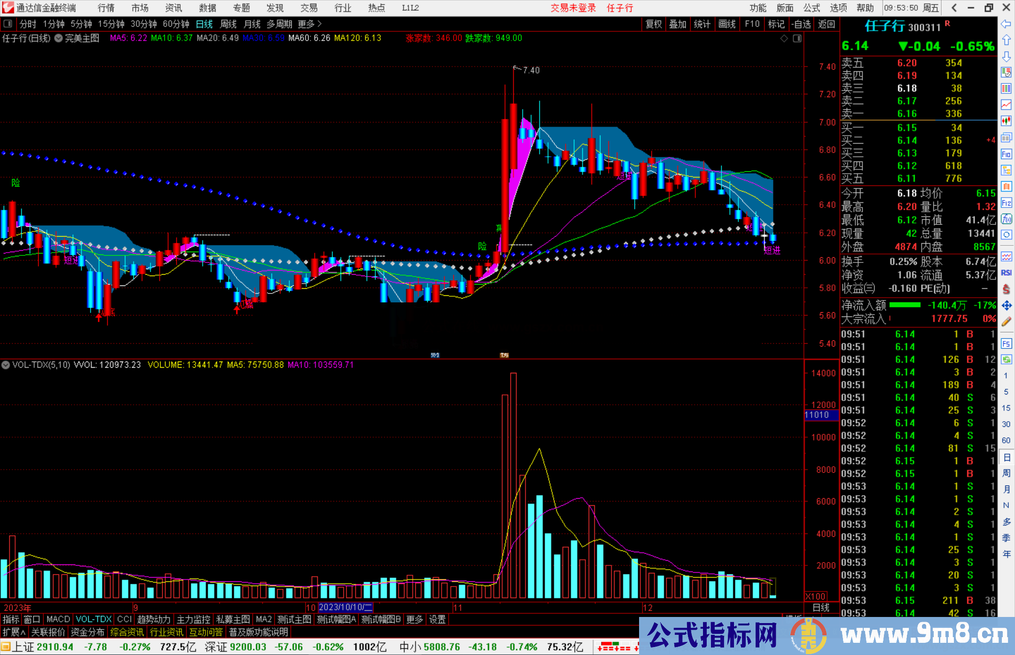The width and height of the screenshot is (1015, 655).
Task: Click the candlestick chart icon in sidebar
Action: point(1006,121)
